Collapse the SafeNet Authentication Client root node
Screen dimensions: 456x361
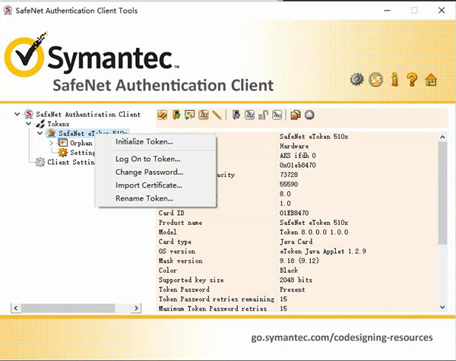pyautogui.click(x=17, y=114)
